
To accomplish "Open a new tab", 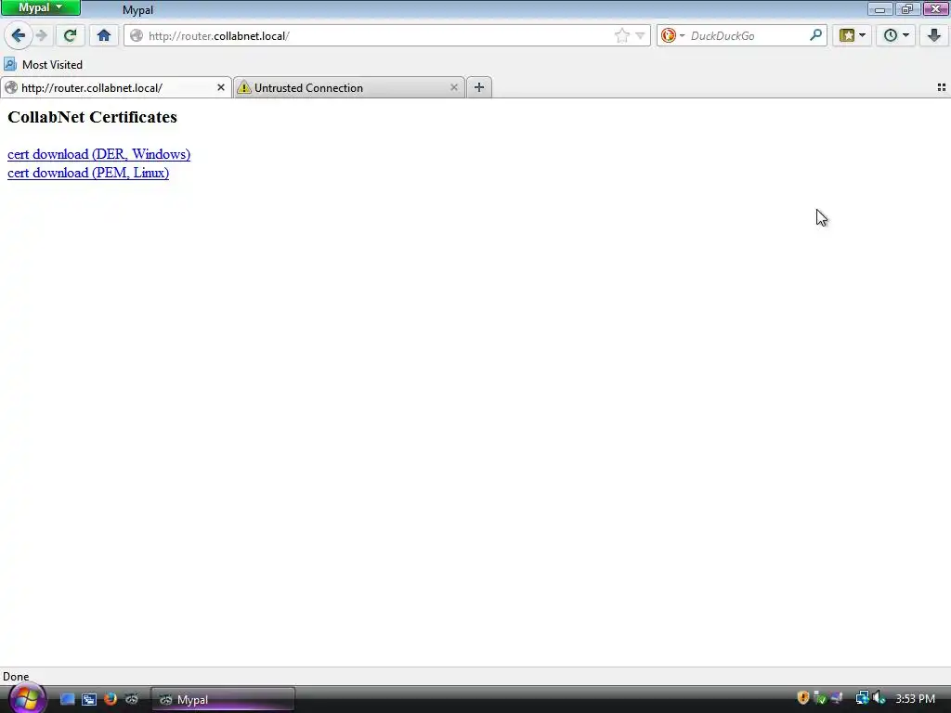I will (x=479, y=87).
